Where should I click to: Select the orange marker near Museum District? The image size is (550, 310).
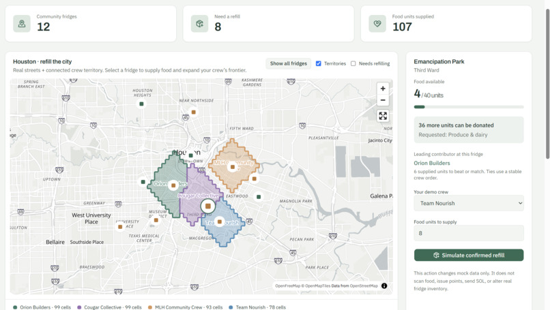pyautogui.click(x=156, y=220)
